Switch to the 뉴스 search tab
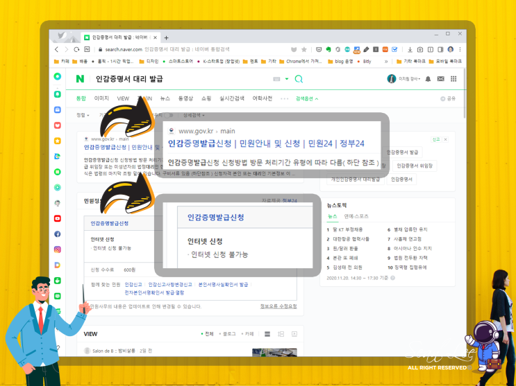The width and height of the screenshot is (516, 386). pos(165,98)
